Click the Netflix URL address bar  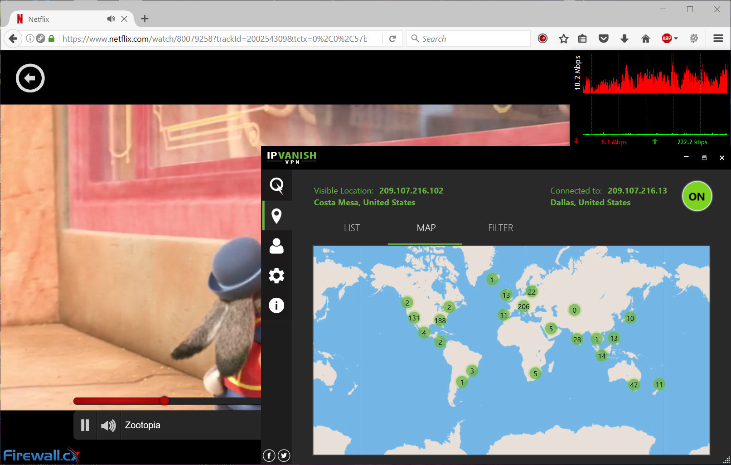pos(215,39)
